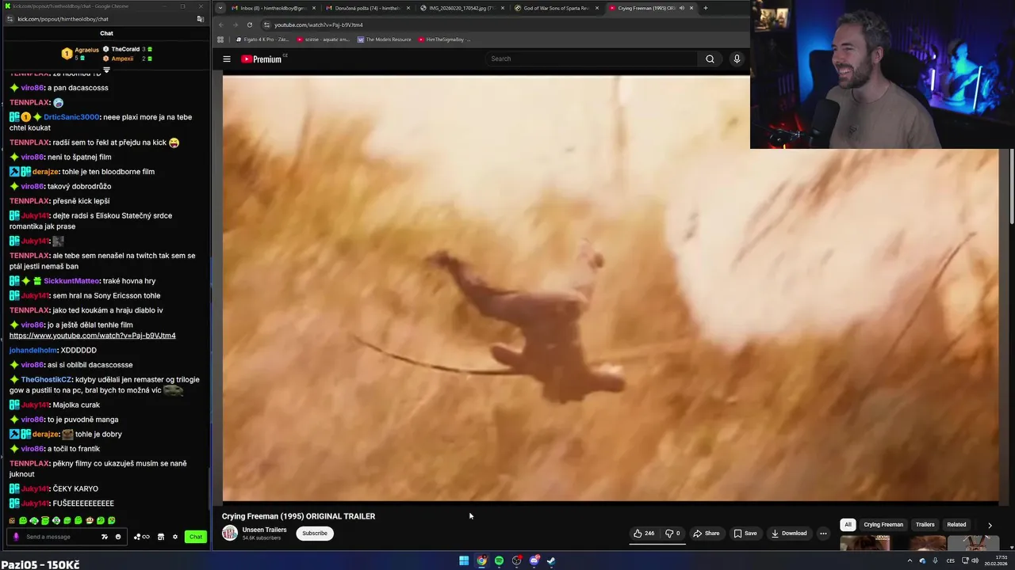Open the YouTube hamburger guide menu
Viewport: 1015px width, 570px height.
pyautogui.click(x=227, y=59)
